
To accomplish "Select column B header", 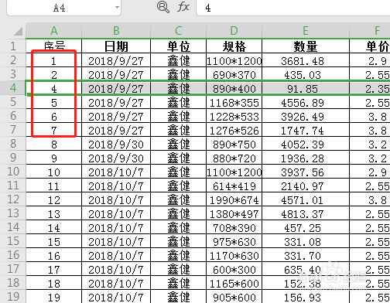I will coord(116,31).
